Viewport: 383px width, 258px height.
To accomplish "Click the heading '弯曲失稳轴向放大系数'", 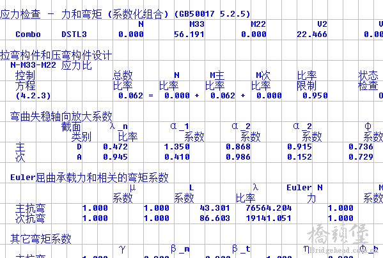I will (61, 116).
